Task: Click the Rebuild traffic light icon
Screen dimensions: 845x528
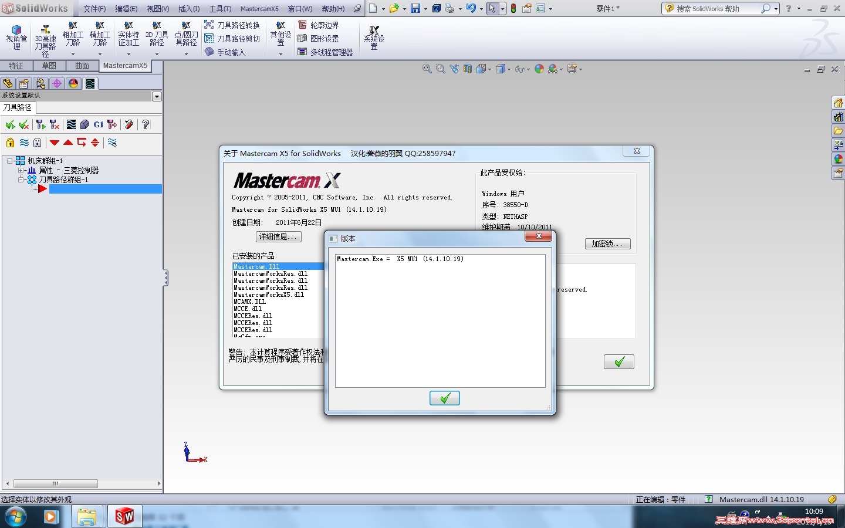Action: [x=513, y=8]
